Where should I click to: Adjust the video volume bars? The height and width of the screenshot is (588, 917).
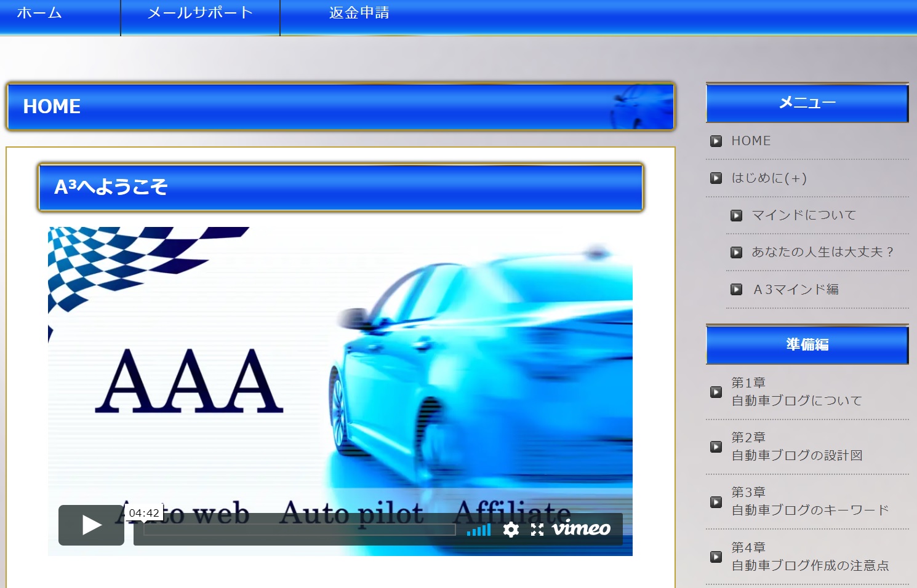tap(479, 530)
